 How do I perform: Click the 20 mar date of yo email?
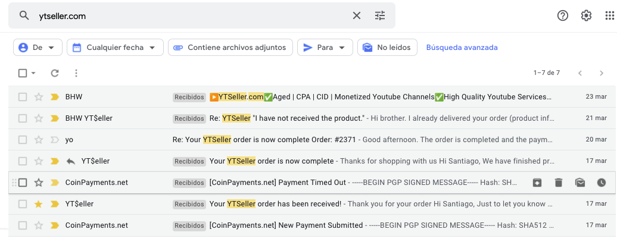coord(596,140)
